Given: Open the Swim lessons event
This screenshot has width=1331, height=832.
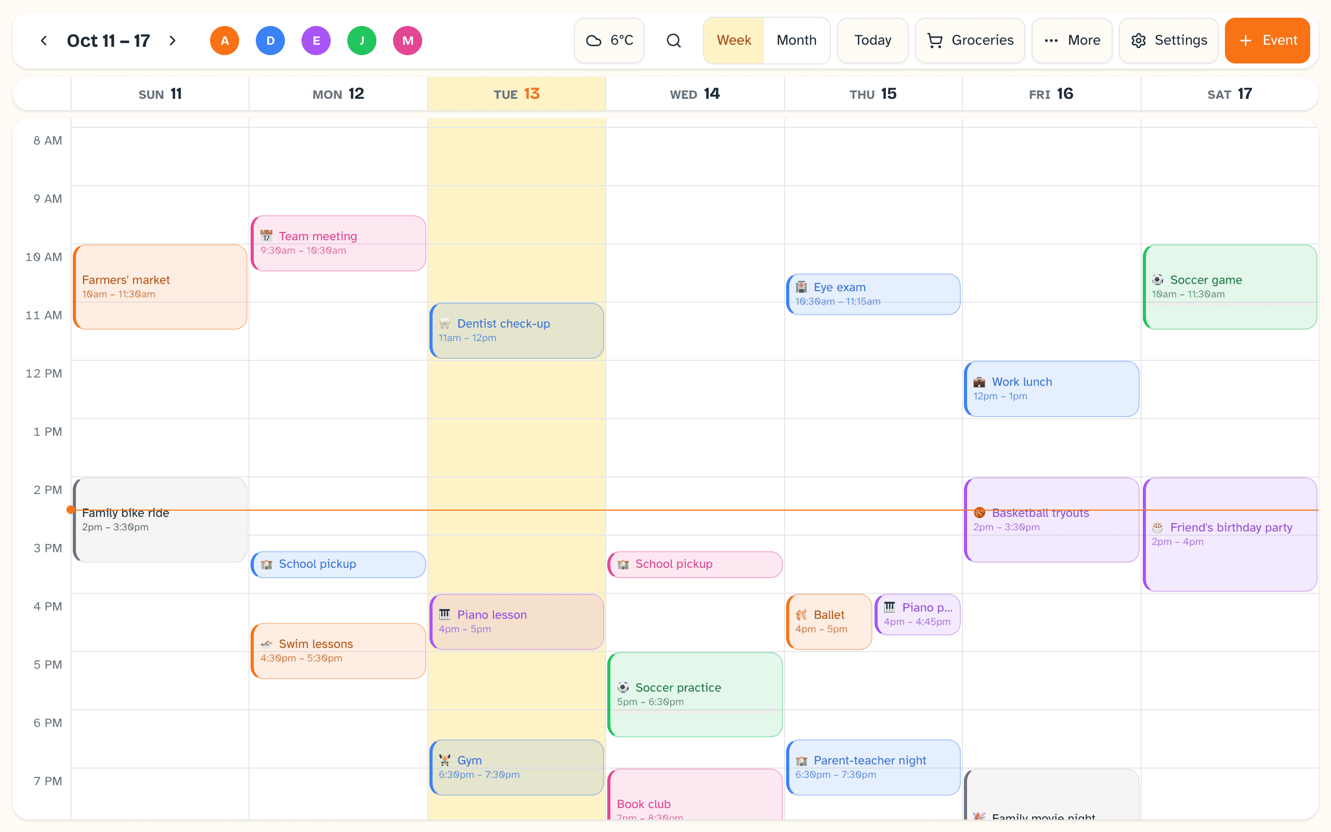Looking at the screenshot, I should coord(338,651).
